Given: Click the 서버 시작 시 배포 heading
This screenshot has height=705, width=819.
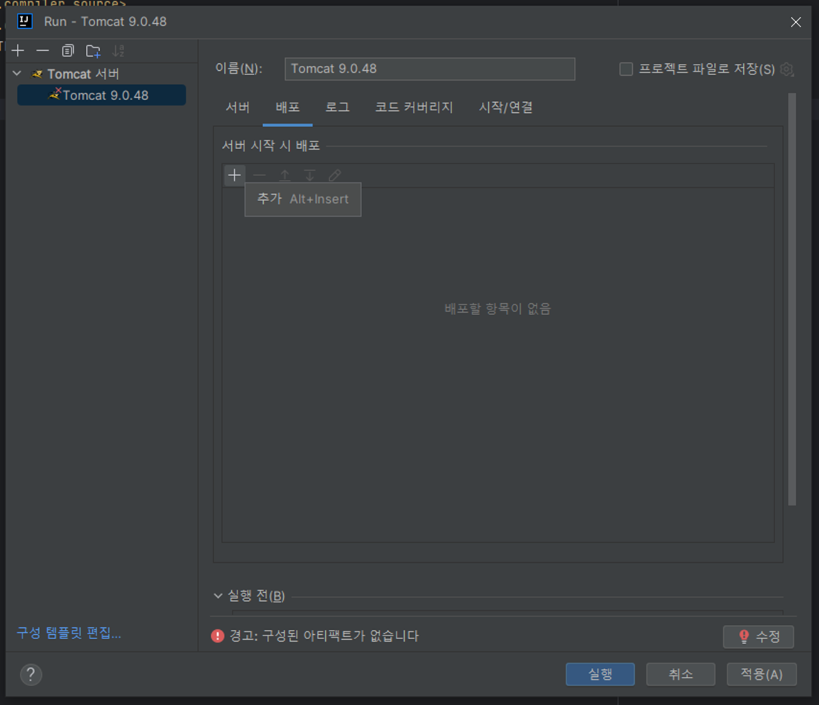Looking at the screenshot, I should pyautogui.click(x=271, y=145).
